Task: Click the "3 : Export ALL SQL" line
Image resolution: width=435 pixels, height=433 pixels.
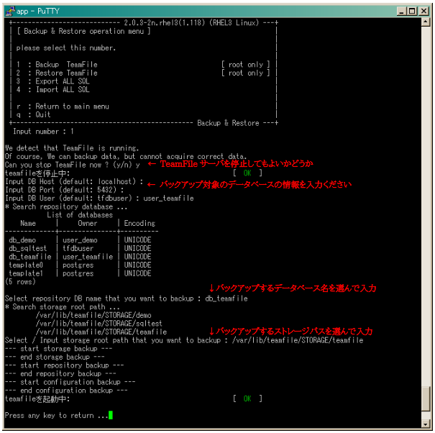Action: pos(53,81)
